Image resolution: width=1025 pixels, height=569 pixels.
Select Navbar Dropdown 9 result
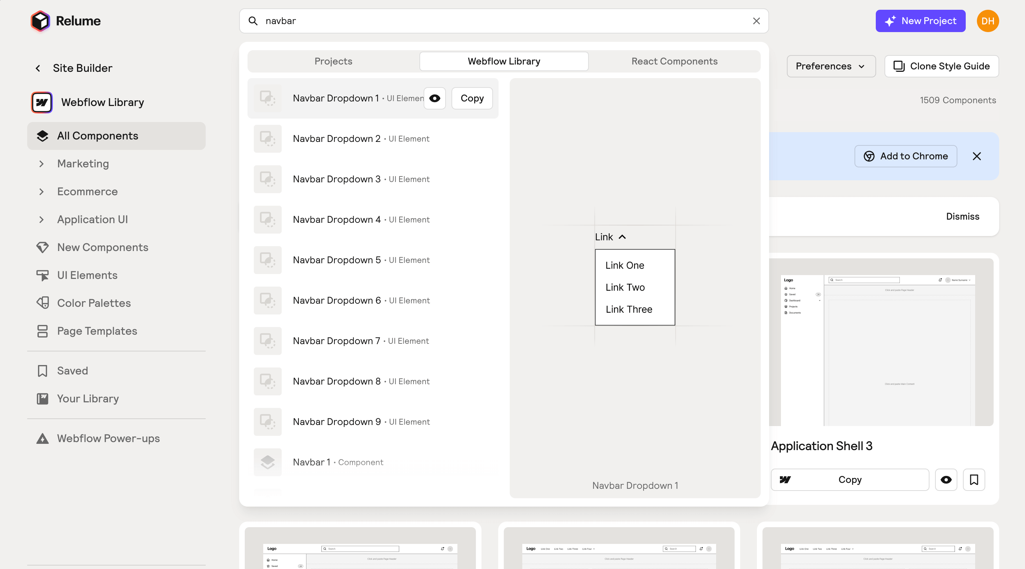(373, 422)
